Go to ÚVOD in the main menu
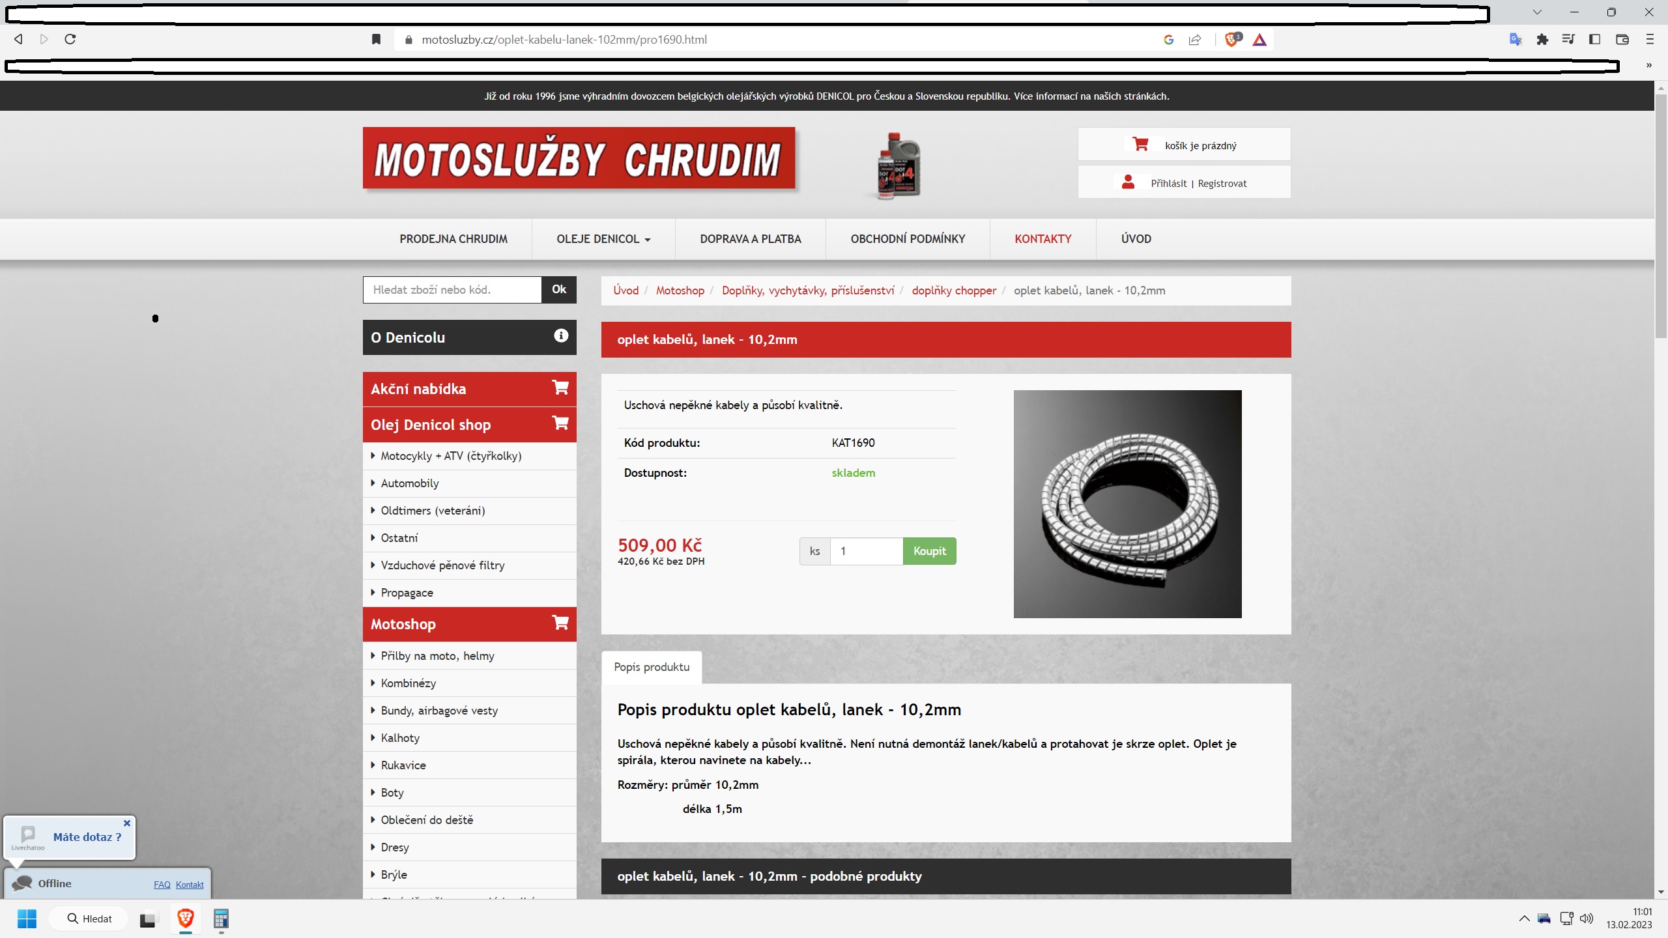This screenshot has height=938, width=1668. 1136,239
